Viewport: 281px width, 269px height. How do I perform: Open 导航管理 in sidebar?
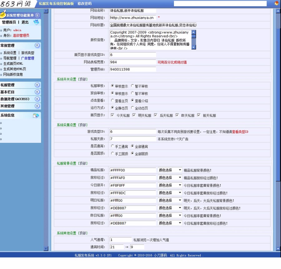pos(10,58)
